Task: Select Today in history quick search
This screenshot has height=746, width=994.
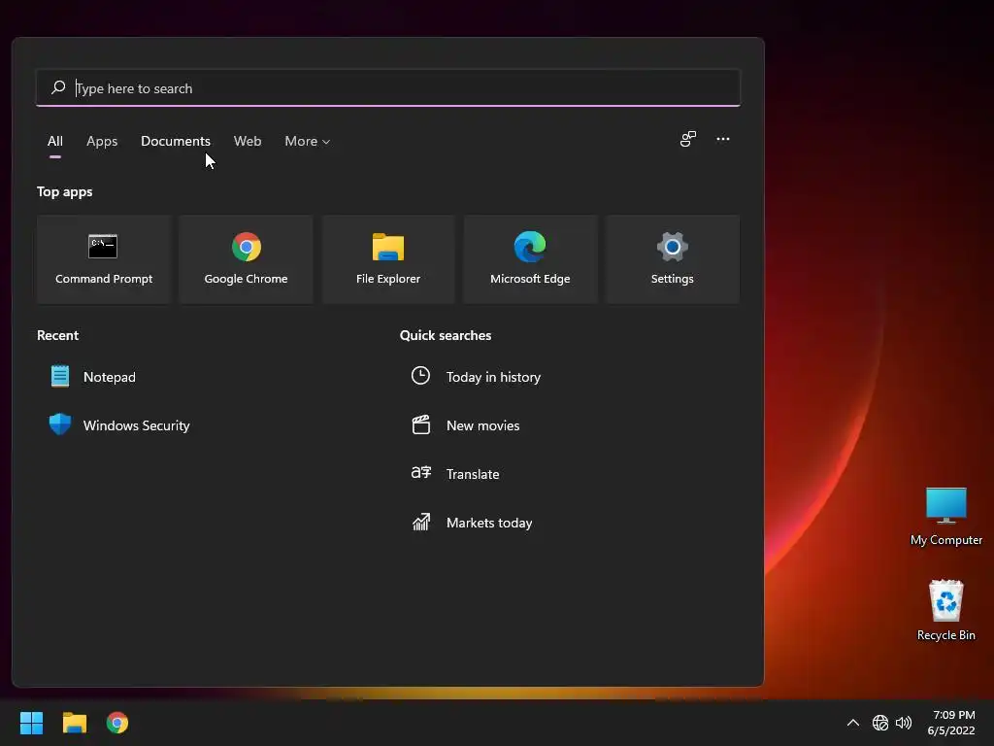Action: tap(476, 377)
